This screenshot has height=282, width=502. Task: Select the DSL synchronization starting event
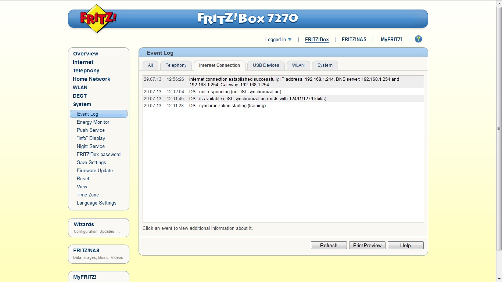click(283, 106)
